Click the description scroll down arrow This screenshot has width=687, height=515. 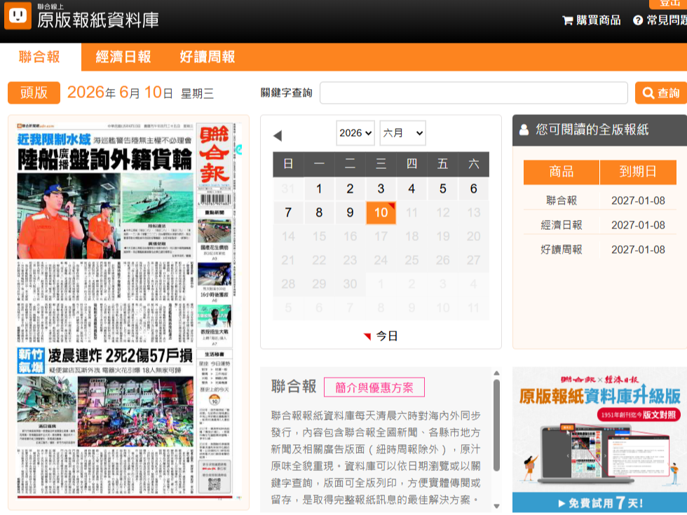(496, 506)
